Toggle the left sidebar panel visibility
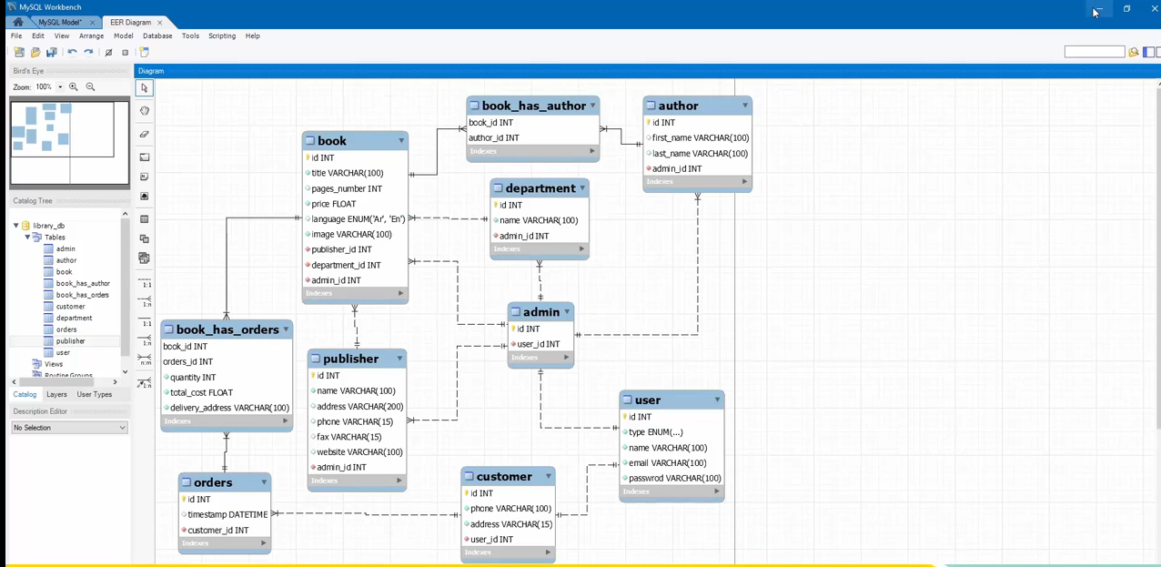This screenshot has height=567, width=1161. tap(1149, 53)
